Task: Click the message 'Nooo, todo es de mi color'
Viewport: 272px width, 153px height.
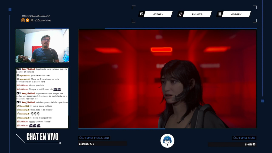Action: tap(41, 110)
